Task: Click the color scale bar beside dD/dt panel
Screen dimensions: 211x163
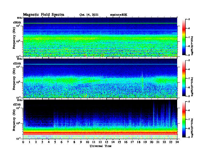Action: pyautogui.click(x=184, y=78)
